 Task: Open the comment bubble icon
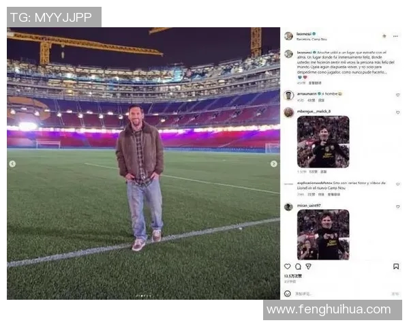coord(298,266)
